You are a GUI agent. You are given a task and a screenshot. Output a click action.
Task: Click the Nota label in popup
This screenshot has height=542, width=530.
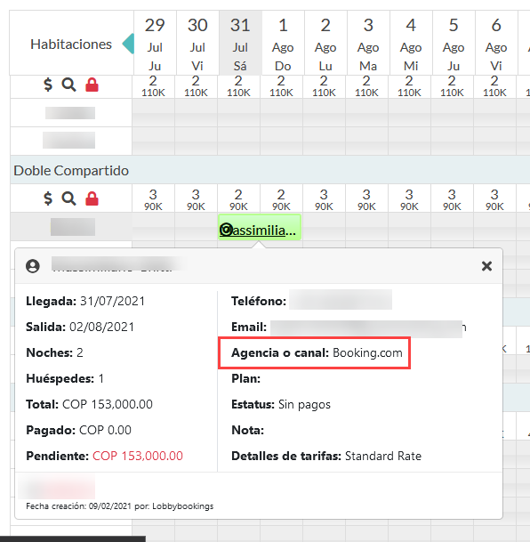pyautogui.click(x=247, y=430)
